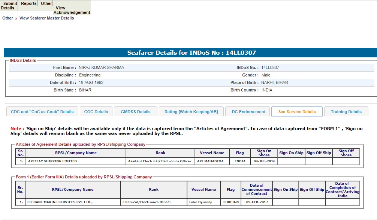This screenshot has height=220, width=377.
Task: Click the 09-FEB-2017 contract commencement date
Action: point(257,202)
